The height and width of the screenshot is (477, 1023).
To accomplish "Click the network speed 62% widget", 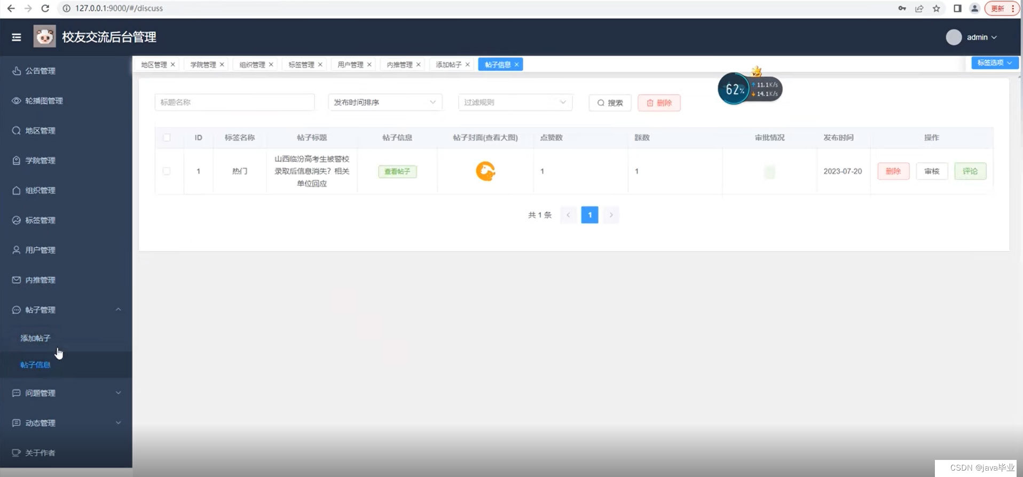I will pyautogui.click(x=750, y=89).
